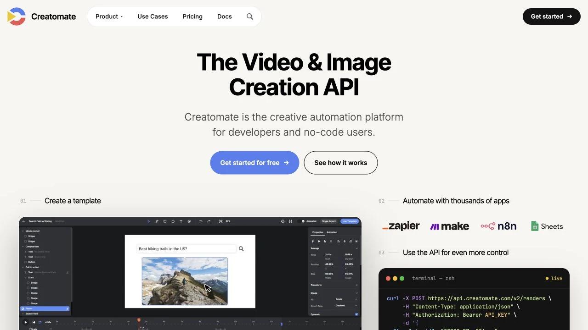Switch to the Animation tab
Image resolution: width=588 pixels, height=330 pixels.
pos(332,232)
